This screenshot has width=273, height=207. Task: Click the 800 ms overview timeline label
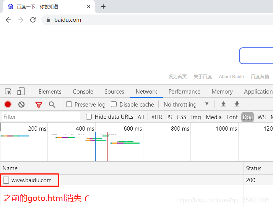pyautogui.click(x=180, y=129)
